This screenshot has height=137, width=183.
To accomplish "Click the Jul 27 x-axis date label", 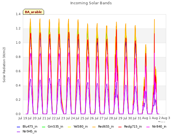I will (99, 118).
